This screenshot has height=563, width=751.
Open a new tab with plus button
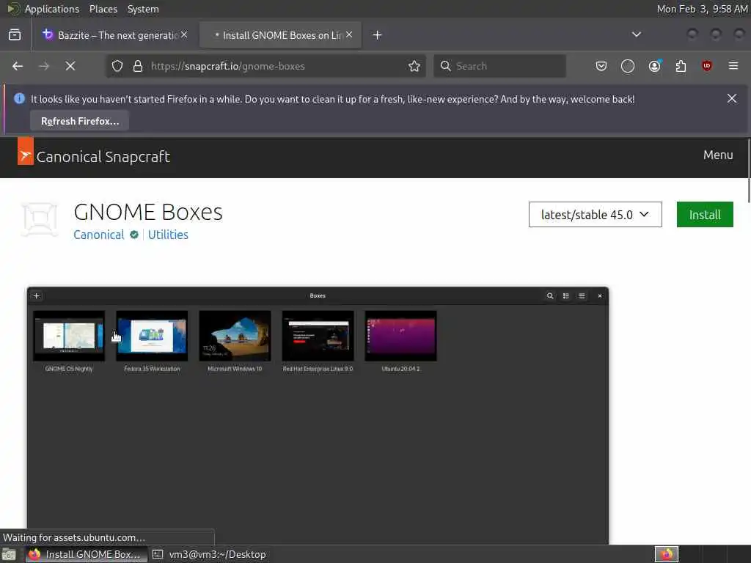coord(378,35)
